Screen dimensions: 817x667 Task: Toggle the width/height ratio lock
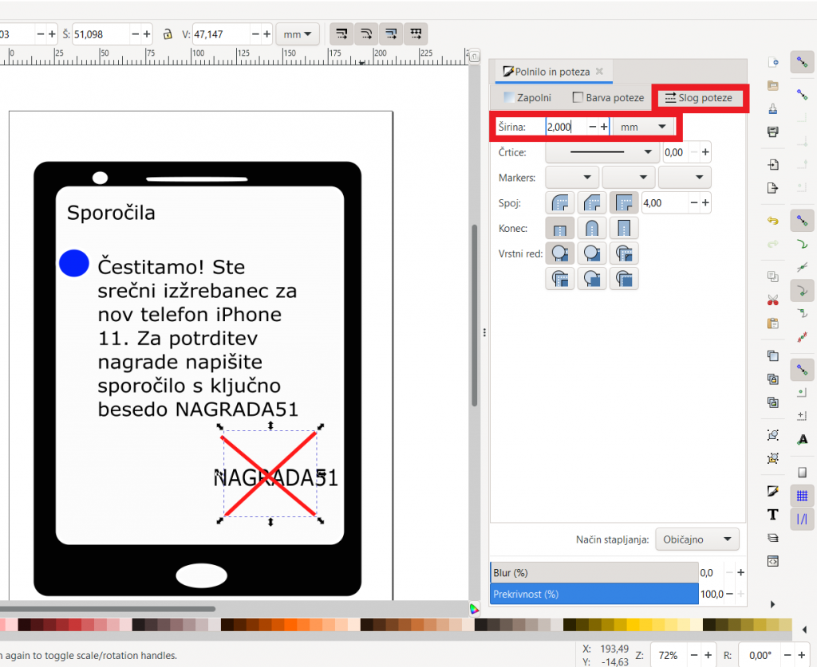click(x=168, y=34)
